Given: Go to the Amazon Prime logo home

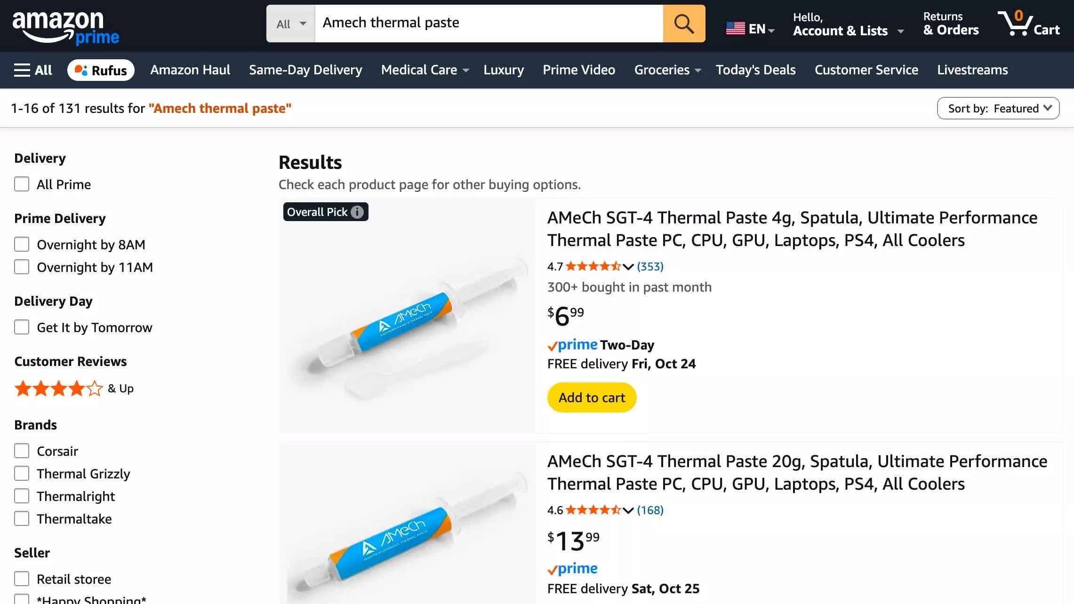Looking at the screenshot, I should coord(65,27).
